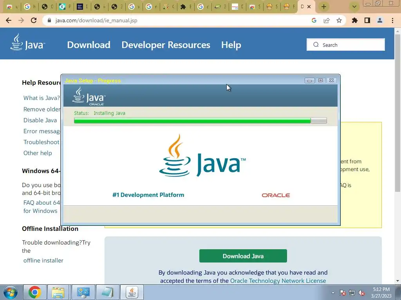Image resolution: width=401 pixels, height=300 pixels.
Task: Go back using the browser back arrow
Action: coord(9,20)
